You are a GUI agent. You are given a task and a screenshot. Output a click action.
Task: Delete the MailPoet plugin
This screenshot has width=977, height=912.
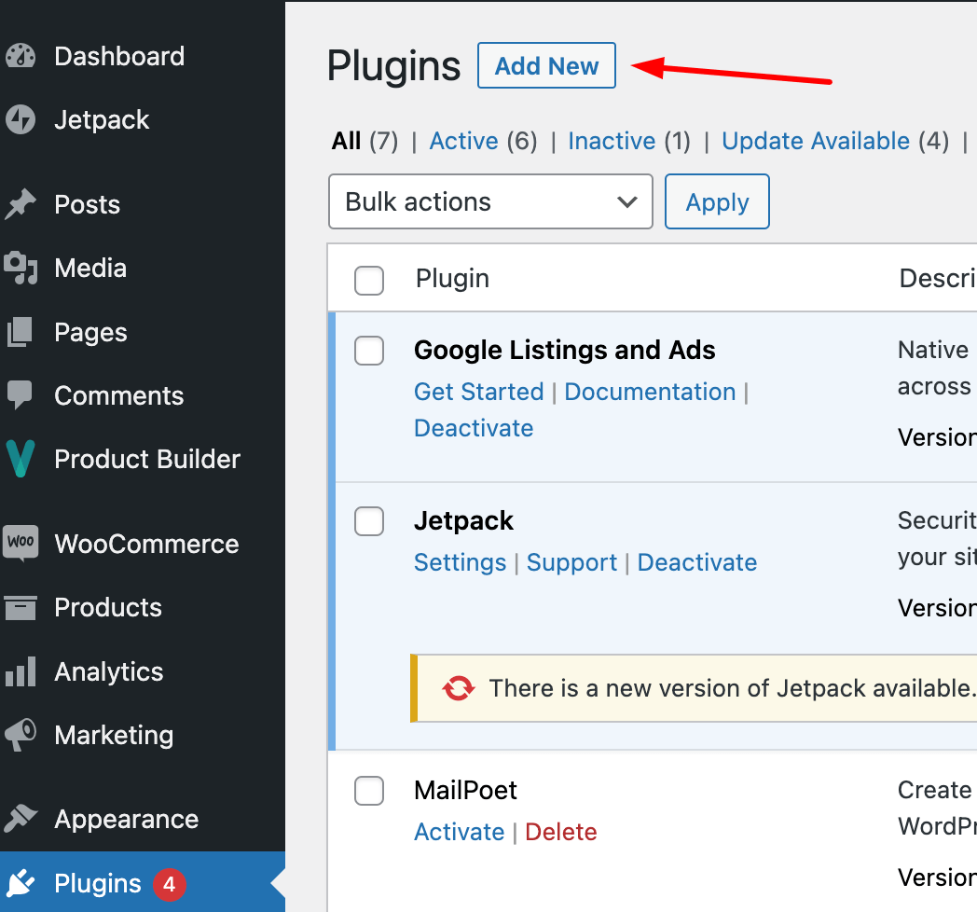tap(561, 832)
